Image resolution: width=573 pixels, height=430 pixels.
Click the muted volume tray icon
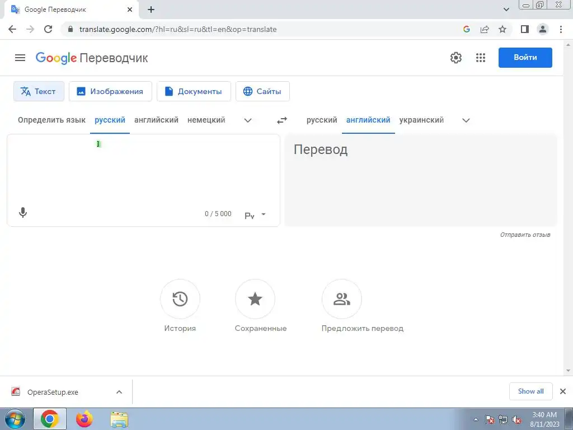tap(516, 420)
